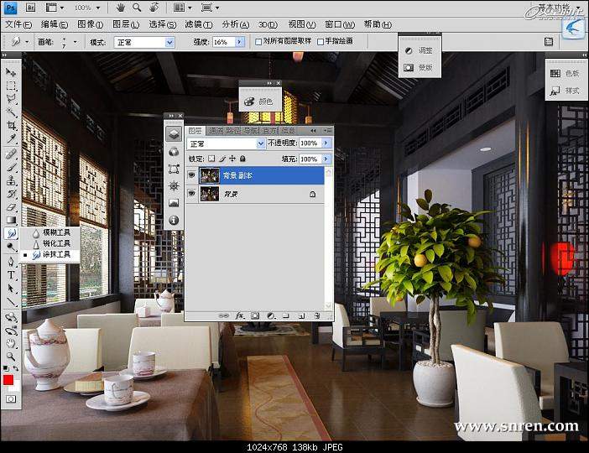
Task: Select the Path Selection tool
Action: [x=11, y=289]
